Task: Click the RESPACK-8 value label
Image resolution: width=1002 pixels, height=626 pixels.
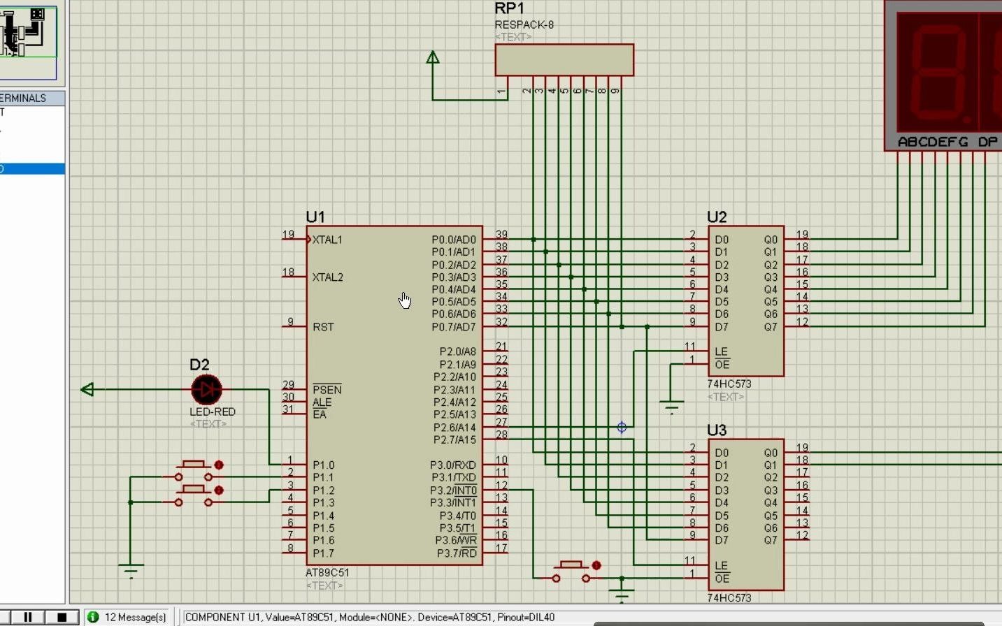Action: pos(524,24)
